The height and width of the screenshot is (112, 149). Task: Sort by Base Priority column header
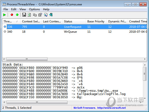[x=96, y=21]
